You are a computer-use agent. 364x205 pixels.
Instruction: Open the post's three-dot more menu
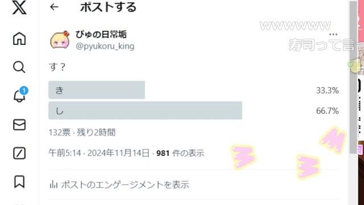(x=333, y=34)
